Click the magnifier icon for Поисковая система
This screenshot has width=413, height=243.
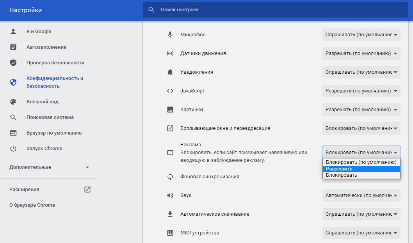click(x=13, y=117)
